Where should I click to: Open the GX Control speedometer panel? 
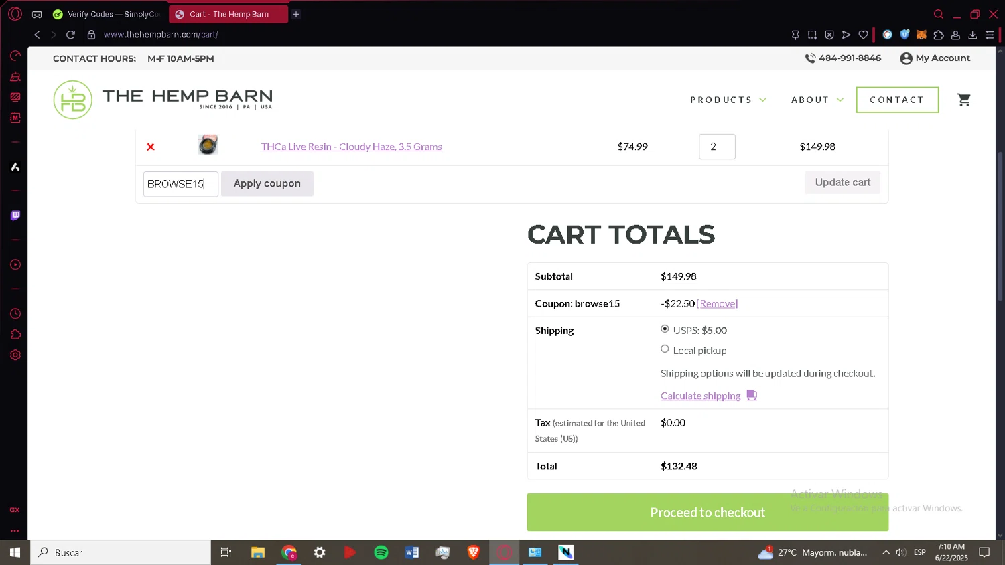(15, 56)
